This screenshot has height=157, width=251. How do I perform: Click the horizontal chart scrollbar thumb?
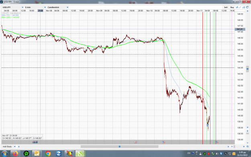(120, 147)
